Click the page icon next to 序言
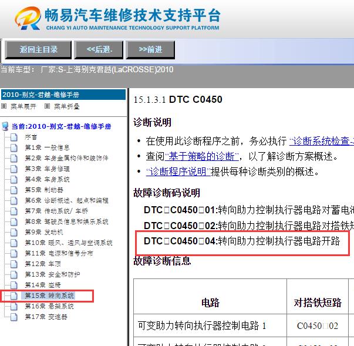This screenshot has width=354, height=346. pos(14,137)
